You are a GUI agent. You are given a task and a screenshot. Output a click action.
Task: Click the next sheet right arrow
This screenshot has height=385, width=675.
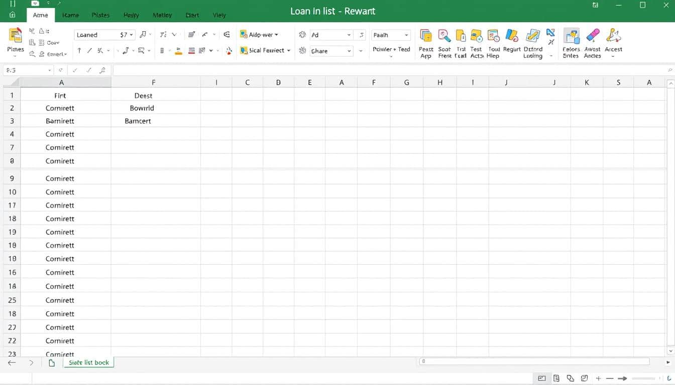coord(31,363)
